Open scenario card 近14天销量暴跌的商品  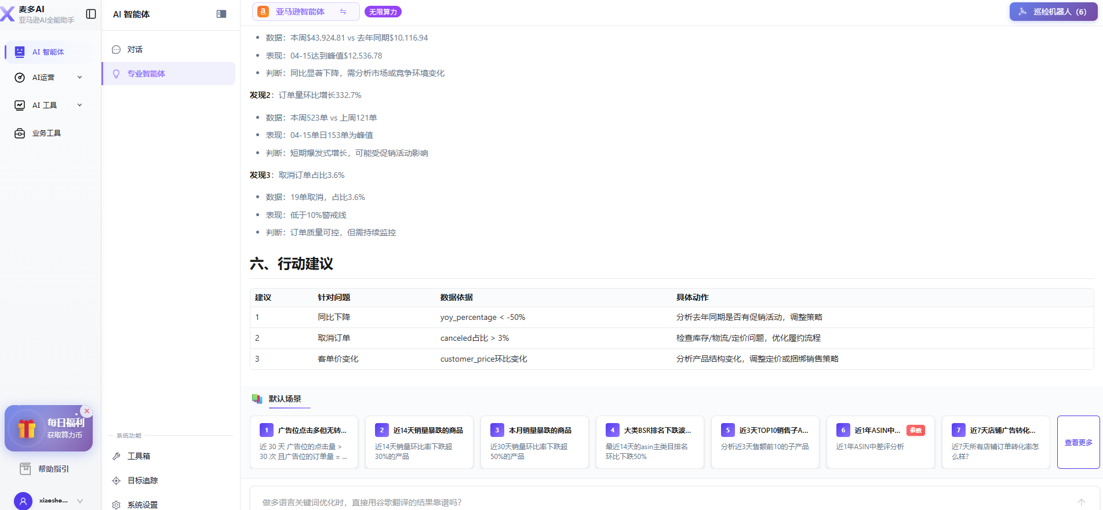coord(419,442)
